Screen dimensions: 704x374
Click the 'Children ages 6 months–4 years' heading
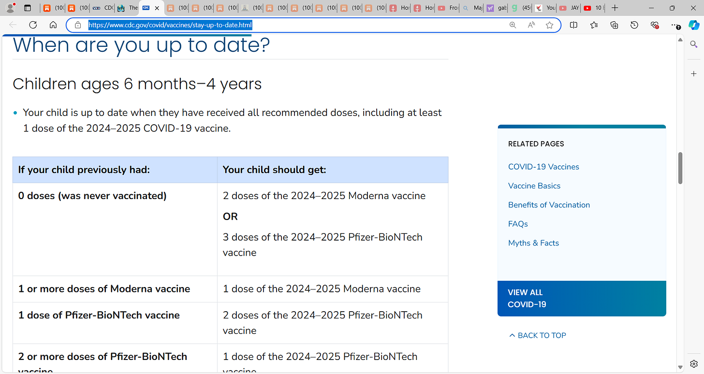click(x=137, y=84)
